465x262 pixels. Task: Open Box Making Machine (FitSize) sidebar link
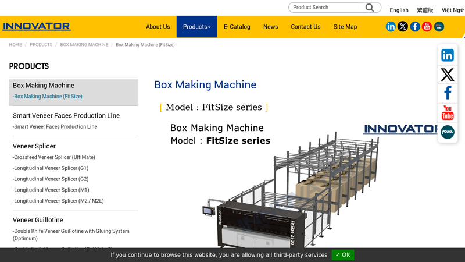[x=48, y=97]
